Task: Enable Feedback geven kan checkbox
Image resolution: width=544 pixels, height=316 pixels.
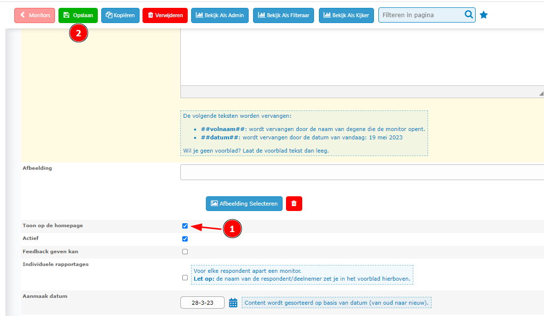Action: (185, 252)
